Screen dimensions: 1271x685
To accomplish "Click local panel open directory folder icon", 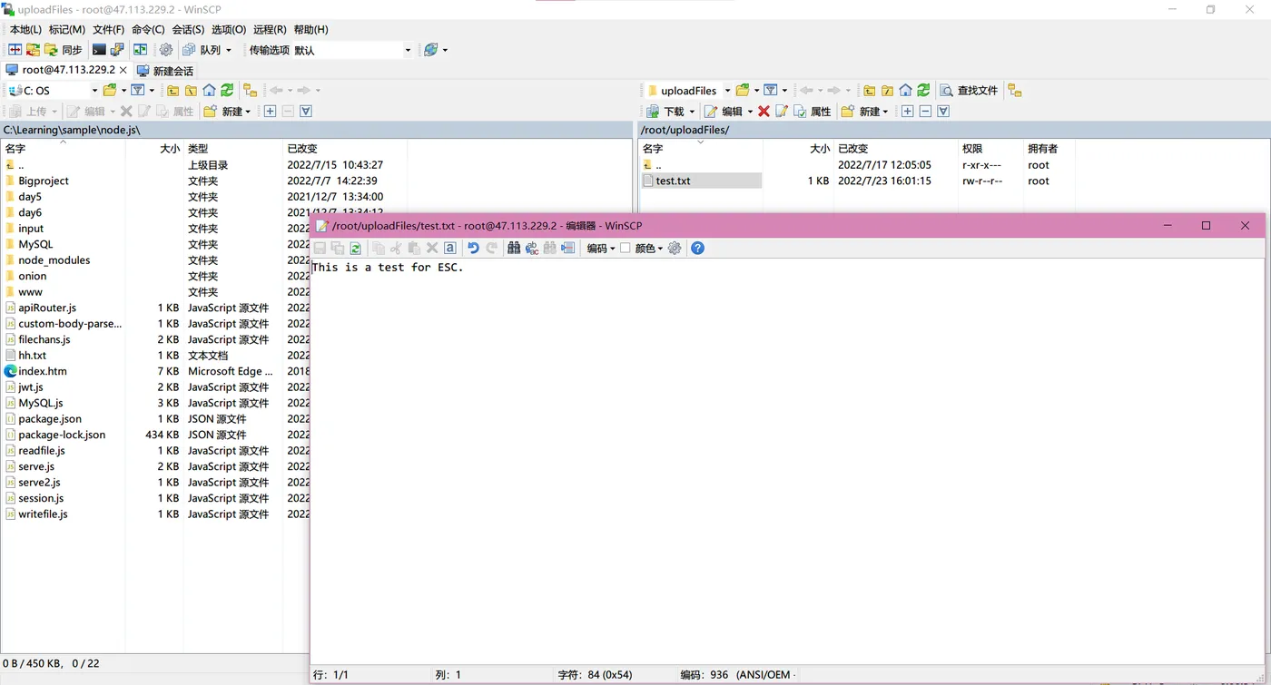I will (110, 90).
